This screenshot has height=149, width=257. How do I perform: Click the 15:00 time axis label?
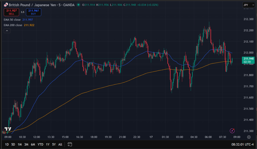click(65, 137)
